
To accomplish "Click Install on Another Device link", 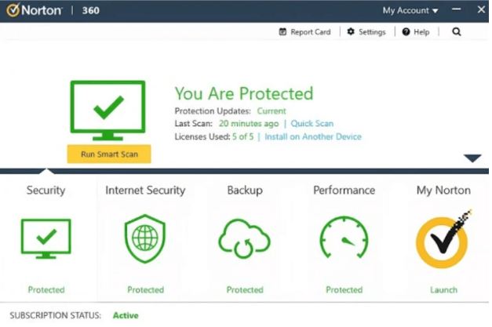I will click(x=313, y=136).
